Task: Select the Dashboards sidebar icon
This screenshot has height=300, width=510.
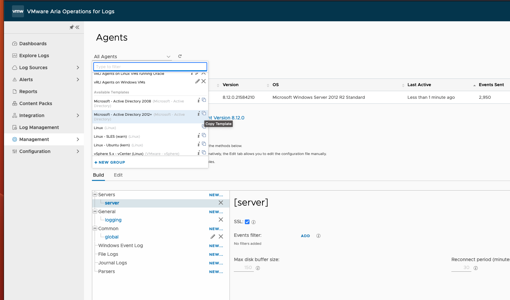Action: [x=15, y=44]
